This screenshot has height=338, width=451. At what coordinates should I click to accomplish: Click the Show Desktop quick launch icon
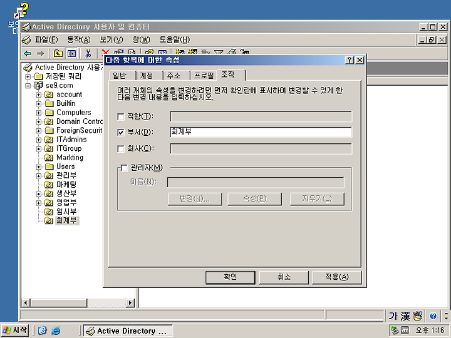pos(43,330)
